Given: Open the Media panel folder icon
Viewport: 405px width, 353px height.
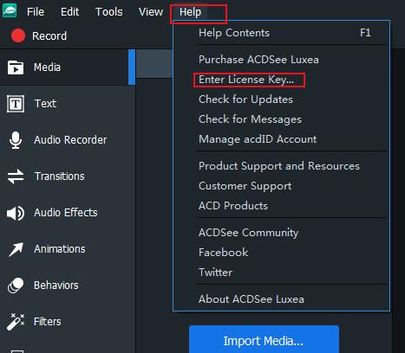Looking at the screenshot, I should click(x=16, y=67).
